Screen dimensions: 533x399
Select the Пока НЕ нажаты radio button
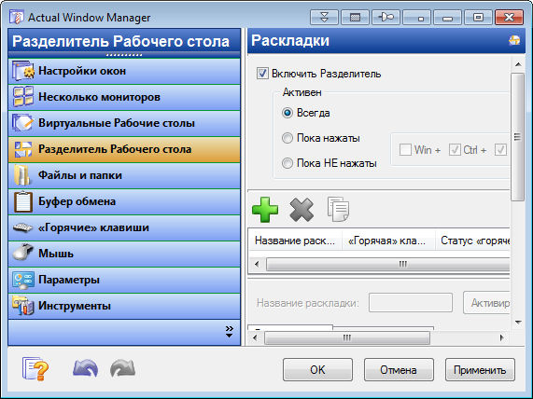tap(288, 163)
